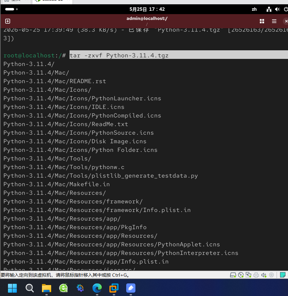
Task: Click the line ending in framework/Info.plist.in
Action: 97,210
